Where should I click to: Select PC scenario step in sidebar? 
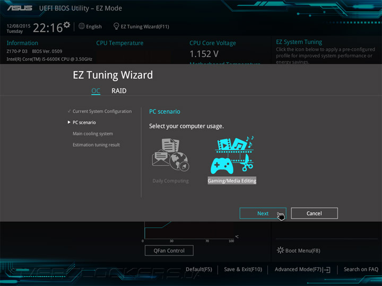[x=84, y=122]
